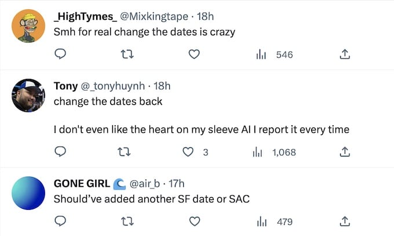The height and width of the screenshot is (236, 394).
Task: Open view count 1,068 on Tony's tweet
Action: (275, 152)
